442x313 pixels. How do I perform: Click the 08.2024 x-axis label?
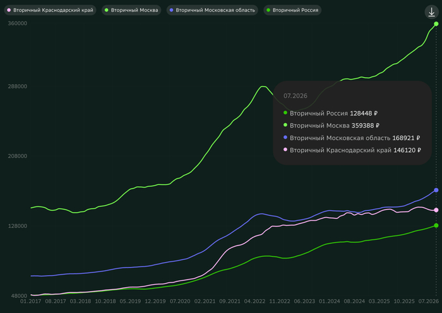point(354,301)
